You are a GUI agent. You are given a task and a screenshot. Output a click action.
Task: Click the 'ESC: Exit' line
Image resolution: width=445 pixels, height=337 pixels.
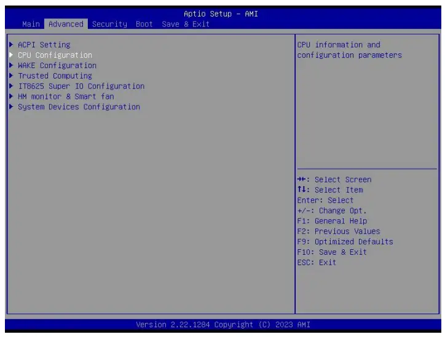pos(317,263)
